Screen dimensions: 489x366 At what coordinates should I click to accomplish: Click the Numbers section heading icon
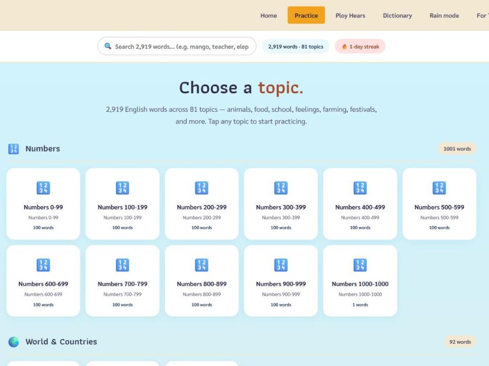click(13, 149)
